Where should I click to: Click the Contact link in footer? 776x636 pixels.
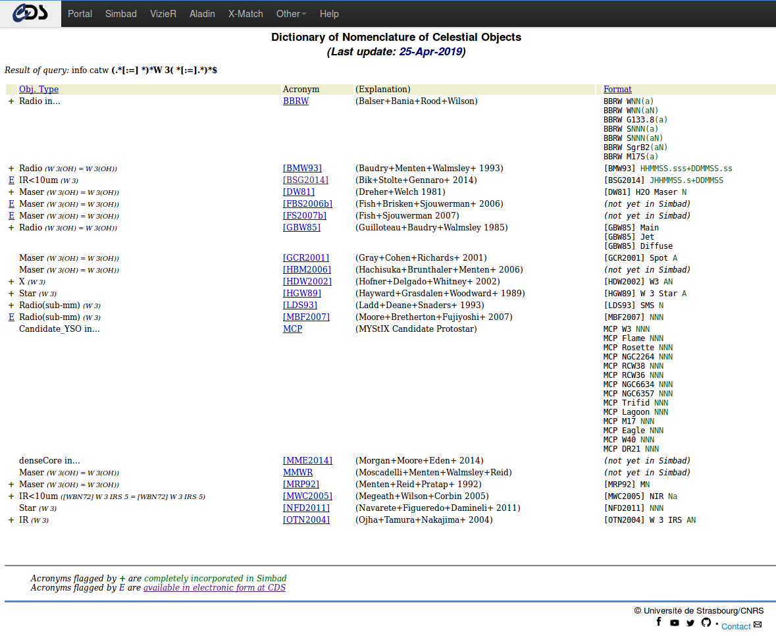736,626
